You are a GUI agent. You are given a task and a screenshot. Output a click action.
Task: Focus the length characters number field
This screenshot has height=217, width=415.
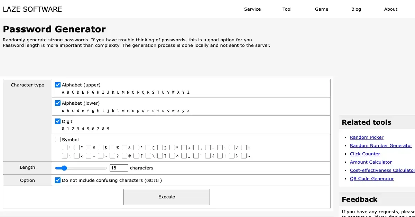click(x=119, y=168)
